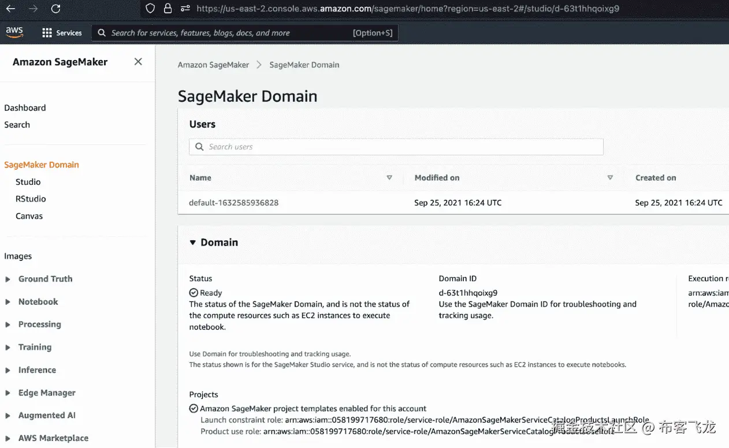Expand Ground Truth in sidebar
Image resolution: width=729 pixels, height=448 pixels.
[x=8, y=279]
